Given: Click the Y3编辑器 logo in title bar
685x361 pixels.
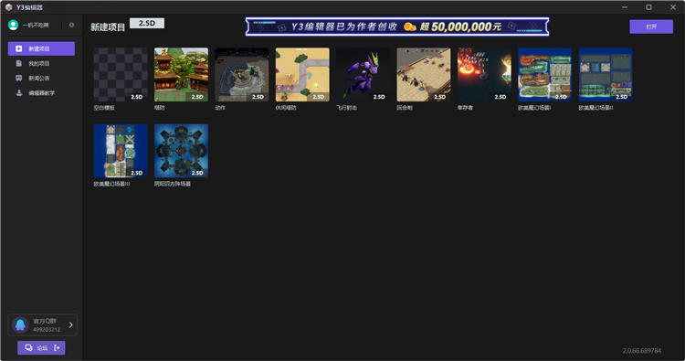Looking at the screenshot, I should 9,7.
